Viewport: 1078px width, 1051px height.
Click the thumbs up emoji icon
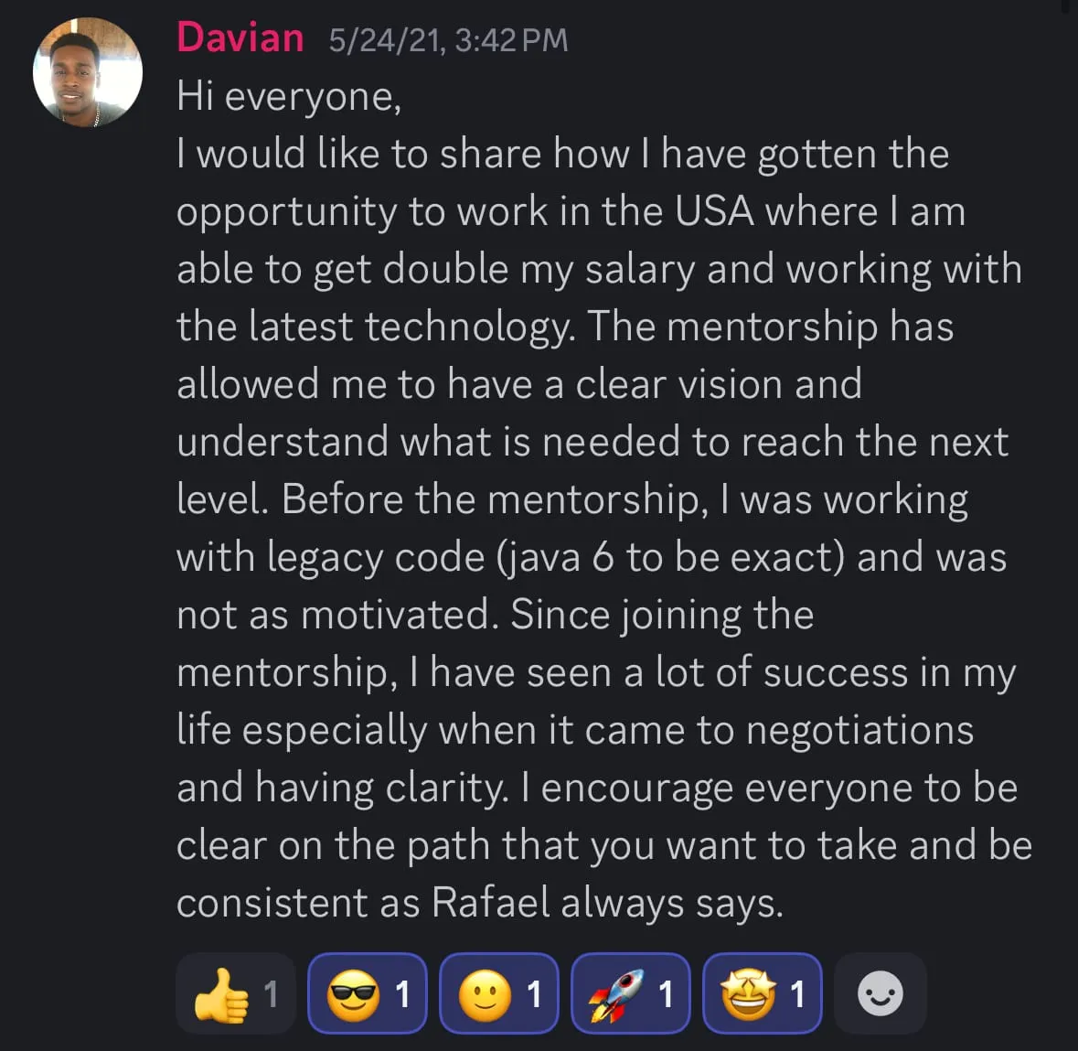click(221, 995)
